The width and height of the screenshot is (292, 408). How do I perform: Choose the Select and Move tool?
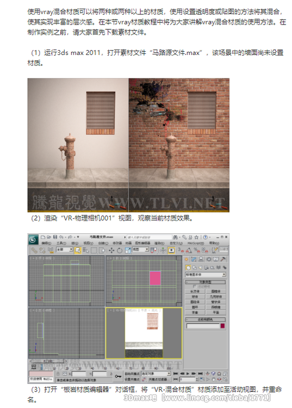pyautogui.click(x=111, y=250)
